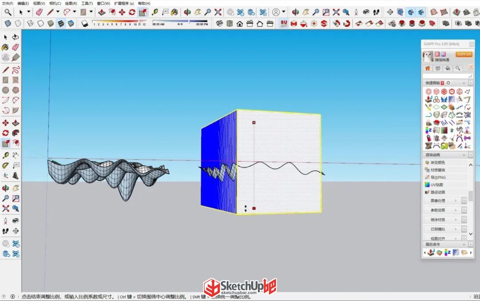Focus the SUAPP search input field
This screenshot has height=301, width=480.
coord(447,76)
